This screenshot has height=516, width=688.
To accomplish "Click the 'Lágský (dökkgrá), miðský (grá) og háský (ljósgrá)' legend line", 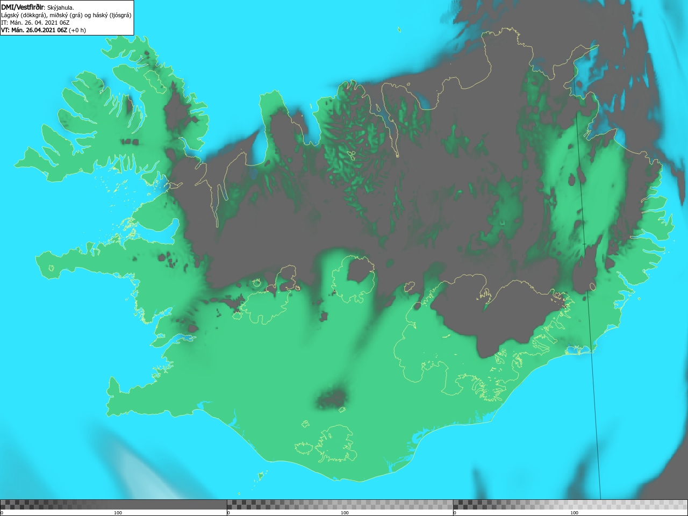I will [66, 15].
